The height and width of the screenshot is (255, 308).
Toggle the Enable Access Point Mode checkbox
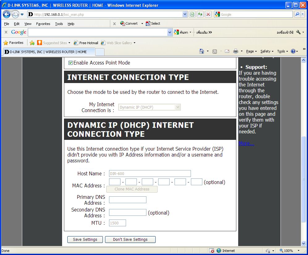coord(70,63)
